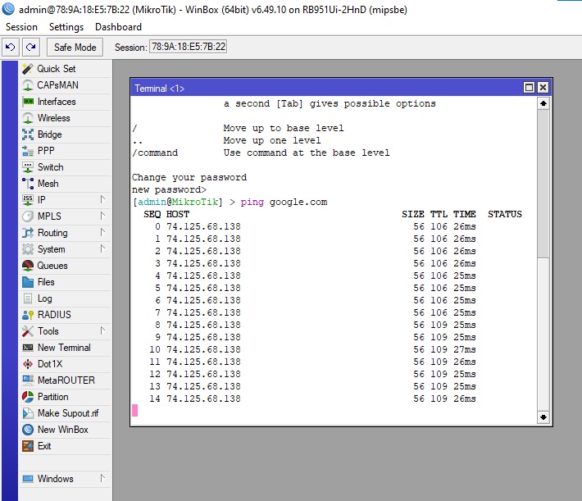582x501 pixels.
Task: Select the Bridge menu label
Action: coord(49,134)
